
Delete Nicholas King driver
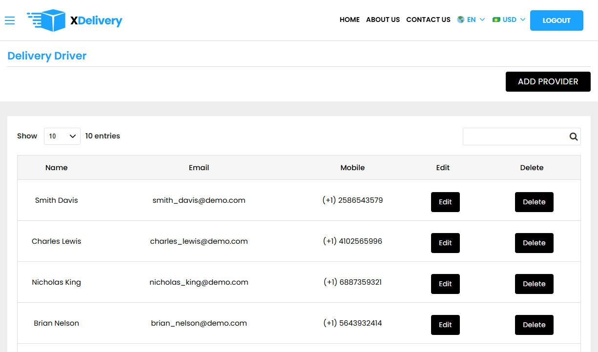(534, 284)
